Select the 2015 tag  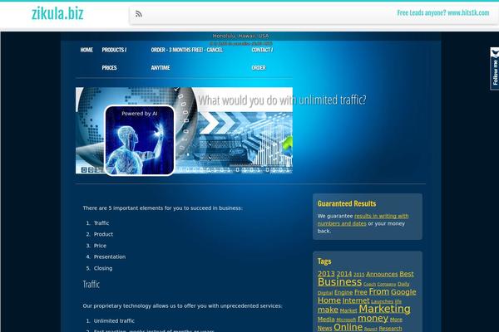pyautogui.click(x=358, y=275)
